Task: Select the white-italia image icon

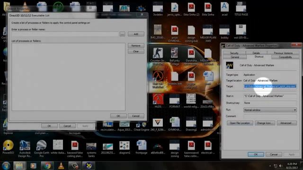Action: click(58, 147)
